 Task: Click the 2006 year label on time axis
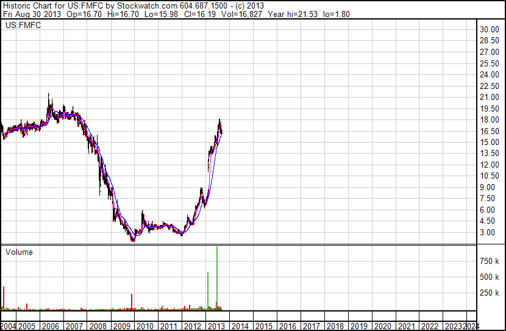pyautogui.click(x=51, y=326)
